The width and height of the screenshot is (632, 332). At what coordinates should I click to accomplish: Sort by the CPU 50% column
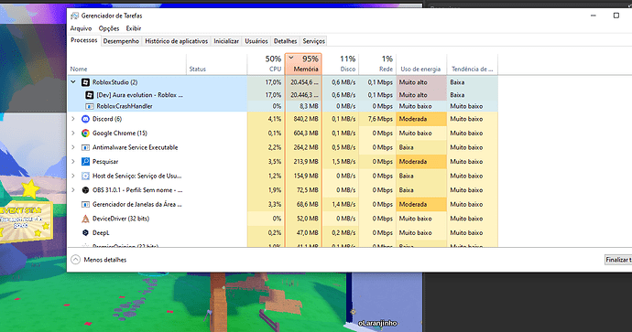click(266, 64)
